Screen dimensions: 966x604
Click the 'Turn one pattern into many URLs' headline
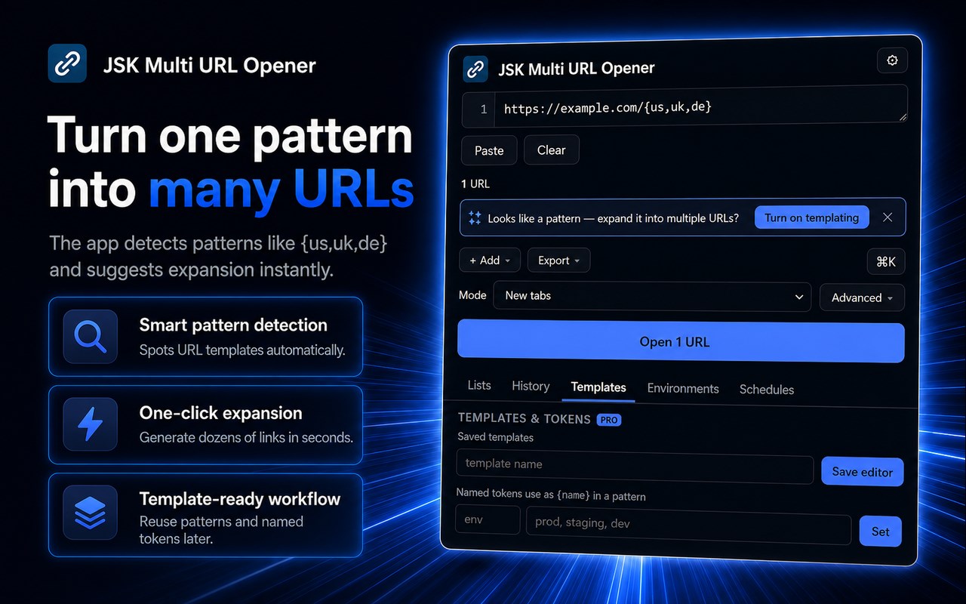(231, 163)
